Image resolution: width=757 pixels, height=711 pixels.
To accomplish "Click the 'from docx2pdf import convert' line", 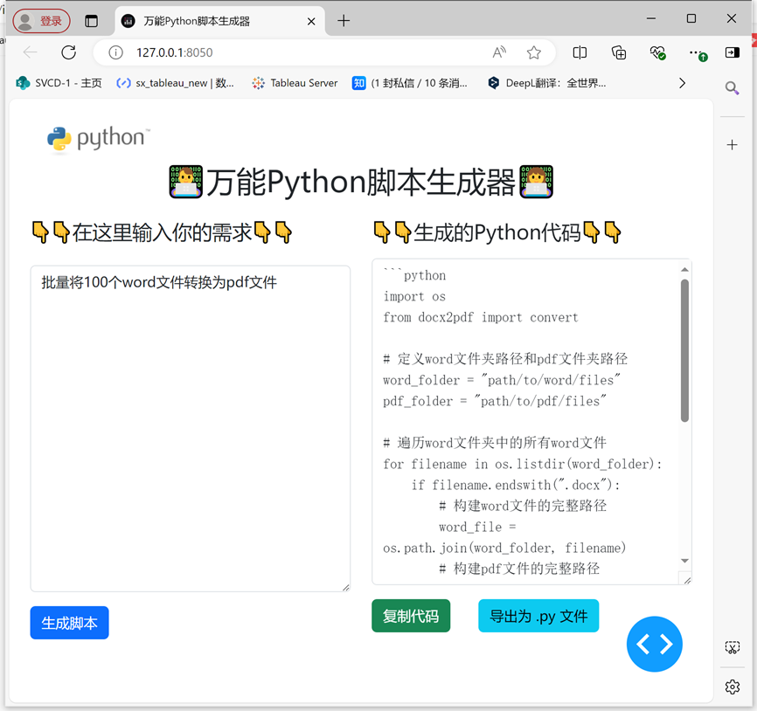I will pos(481,317).
